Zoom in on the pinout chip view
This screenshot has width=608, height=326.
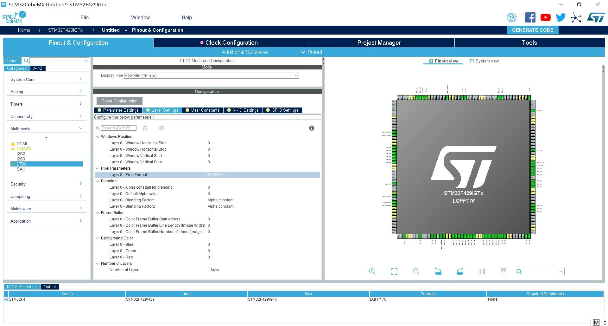372,271
